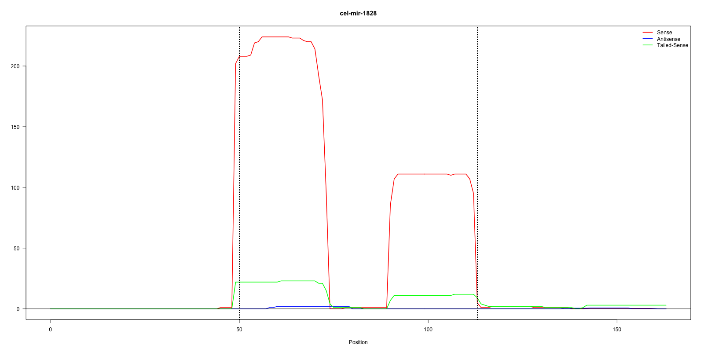Click the plot title cel-mir-1828

358,13
